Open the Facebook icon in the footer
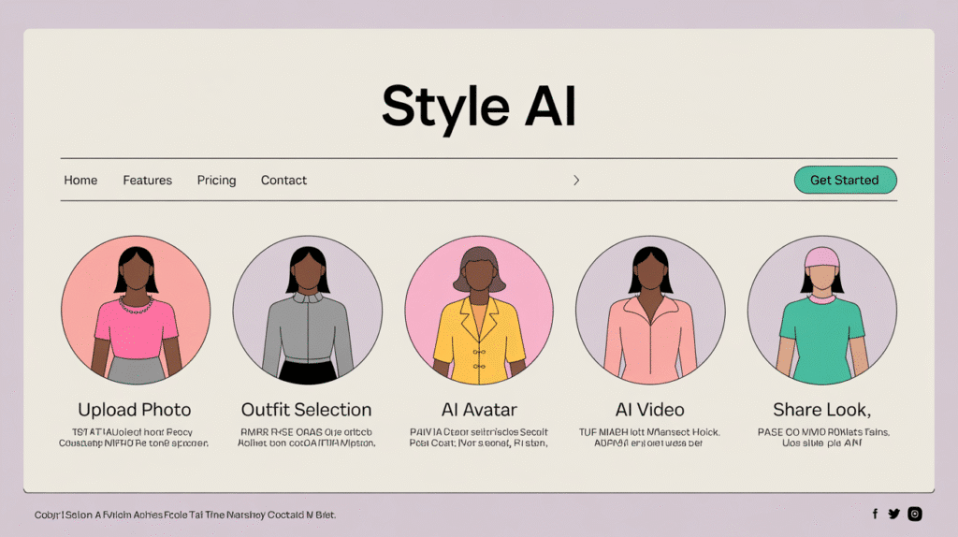This screenshot has height=537, width=958. pyautogui.click(x=875, y=514)
